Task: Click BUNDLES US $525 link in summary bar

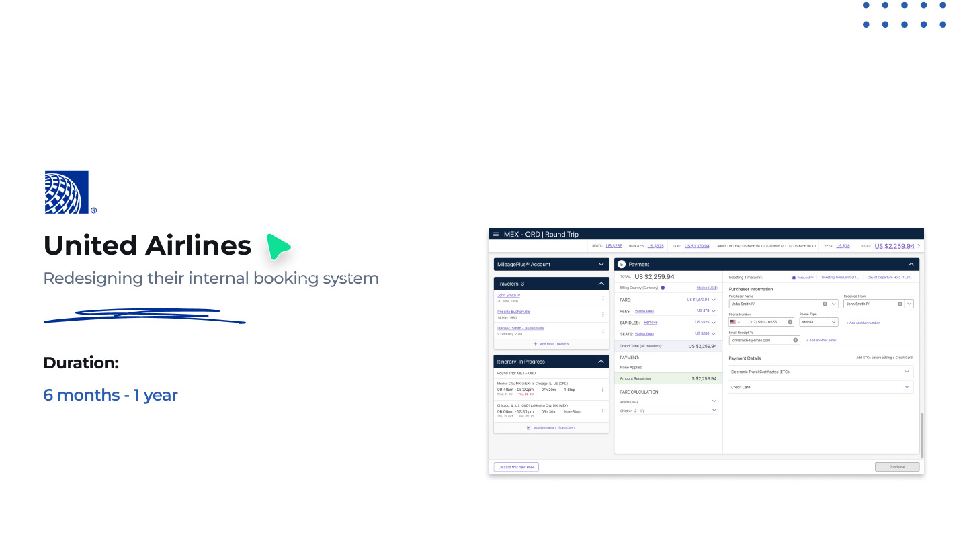Action: point(655,246)
